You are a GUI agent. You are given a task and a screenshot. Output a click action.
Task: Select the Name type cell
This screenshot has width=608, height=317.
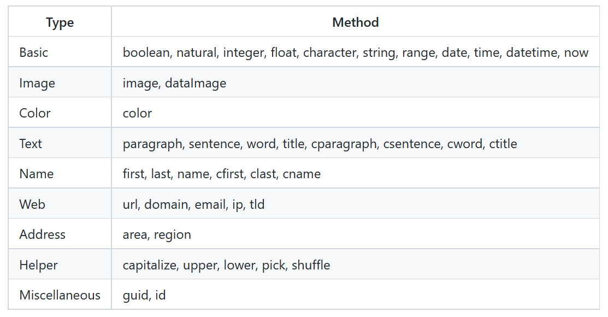click(60, 173)
